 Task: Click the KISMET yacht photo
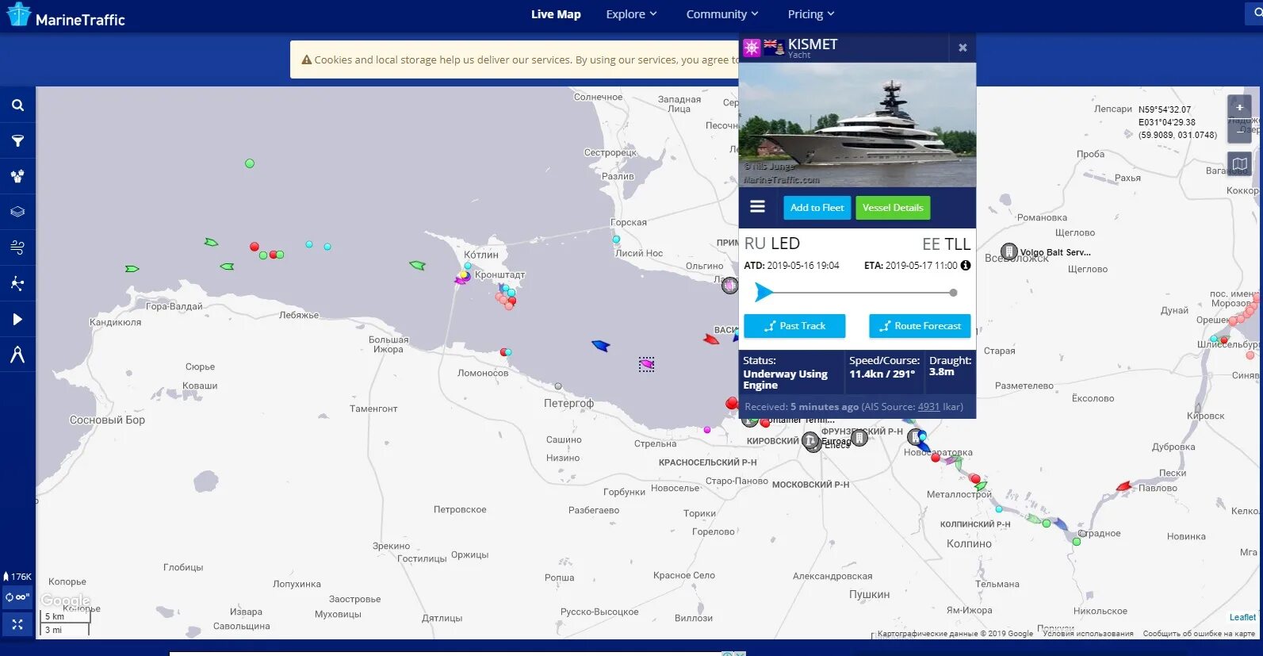tap(857, 125)
